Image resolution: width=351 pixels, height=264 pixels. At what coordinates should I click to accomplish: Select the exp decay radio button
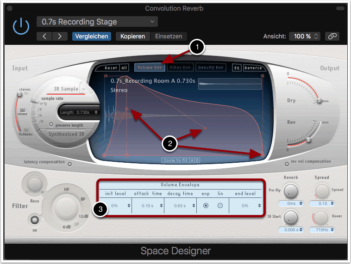click(x=206, y=205)
